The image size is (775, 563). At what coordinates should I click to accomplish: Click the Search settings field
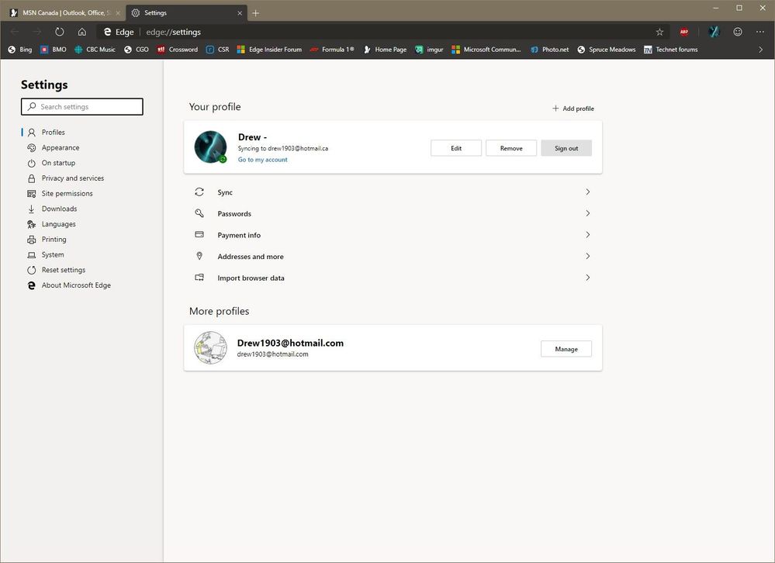(x=82, y=107)
